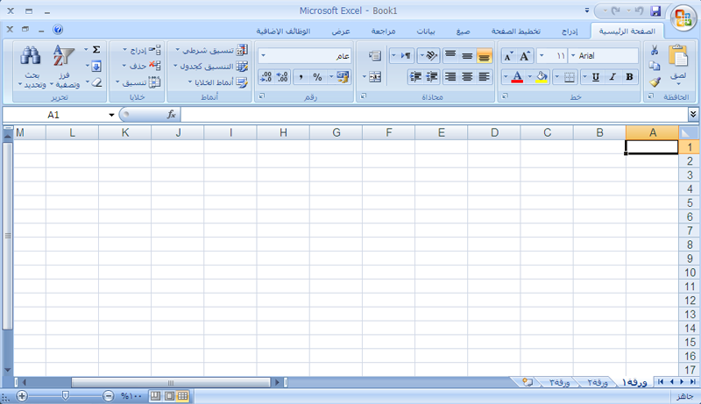Open the font size ١١ dropdown
The height and width of the screenshot is (404, 701).
542,56
